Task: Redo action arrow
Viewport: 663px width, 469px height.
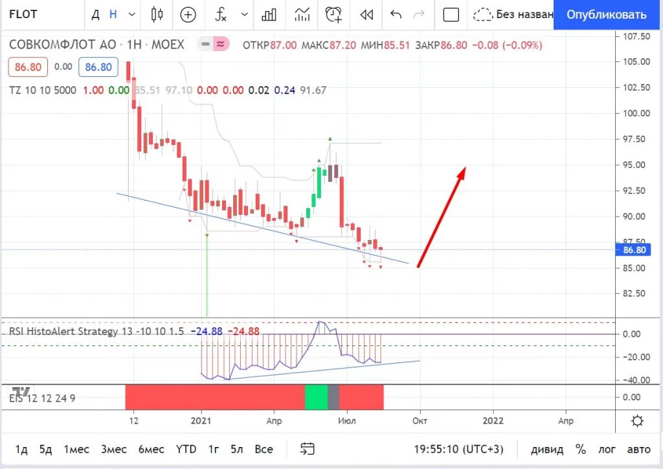Action: (419, 15)
